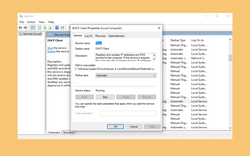
Task: Sort by the Log On As column header
Action: (x=197, y=40)
